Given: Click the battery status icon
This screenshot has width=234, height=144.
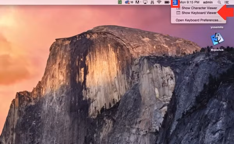Looking at the screenshot, I should pyautogui.click(x=167, y=2).
